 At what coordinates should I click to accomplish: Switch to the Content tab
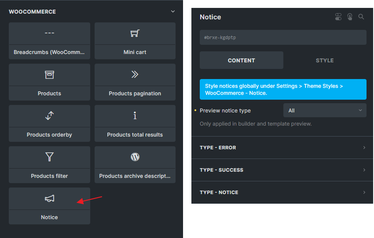pos(241,61)
